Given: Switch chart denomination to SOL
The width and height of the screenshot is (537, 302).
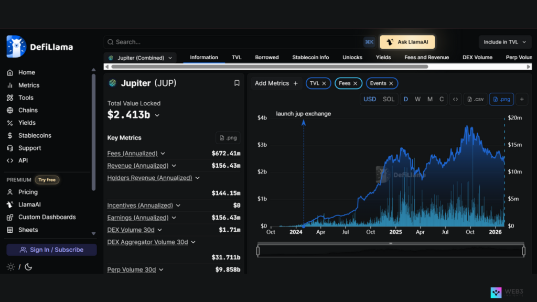Looking at the screenshot, I should tap(389, 99).
